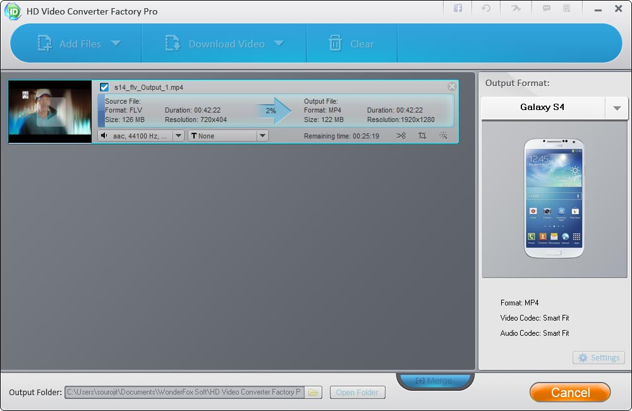Remove s14_flv_Output_1.mp4 with its X button

coord(452,87)
